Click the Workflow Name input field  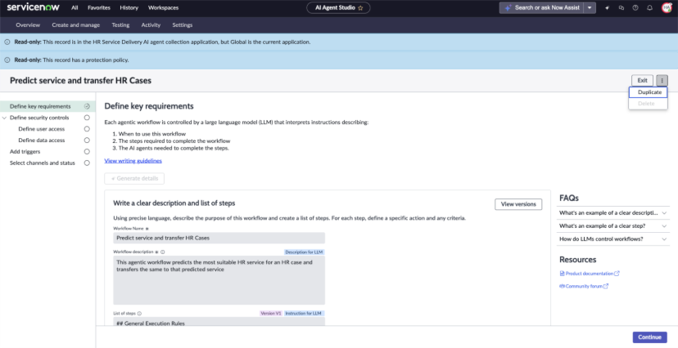(219, 238)
